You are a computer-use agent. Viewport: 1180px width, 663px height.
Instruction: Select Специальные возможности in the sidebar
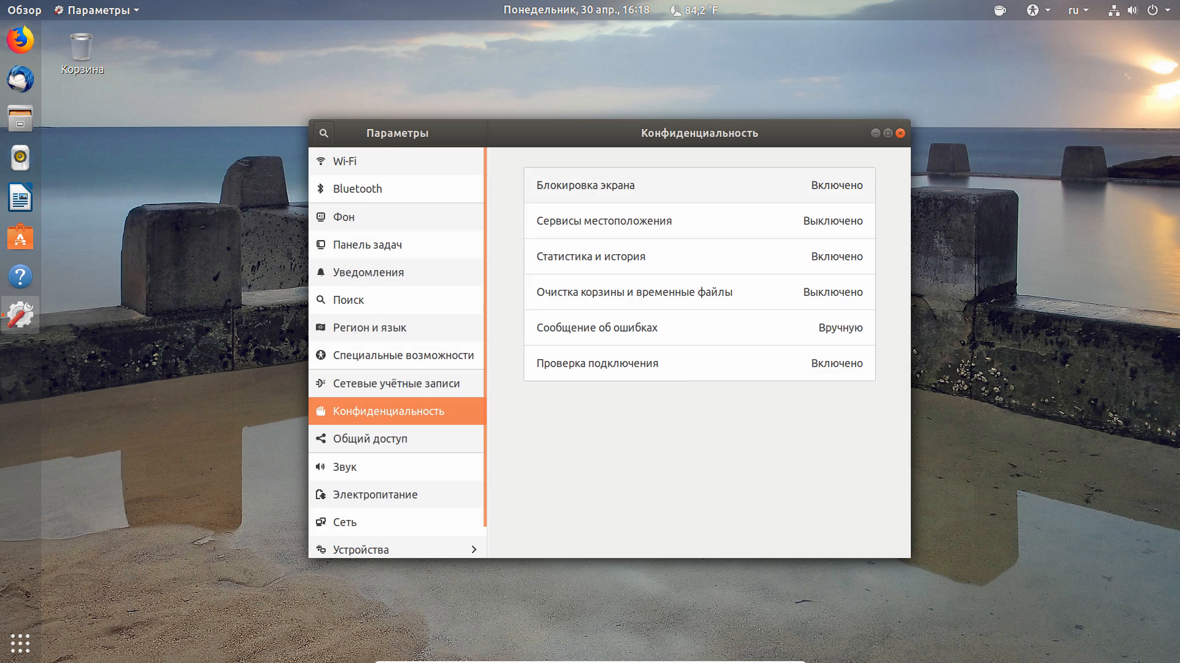coord(396,355)
